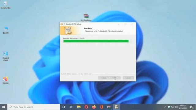This screenshot has width=196, height=110.
Task: Click the Cancel button in setup
Action: [x=128, y=78]
